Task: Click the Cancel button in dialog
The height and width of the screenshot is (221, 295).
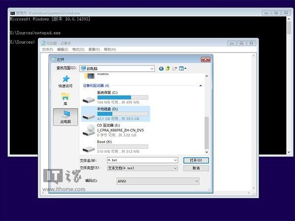Action: click(196, 168)
